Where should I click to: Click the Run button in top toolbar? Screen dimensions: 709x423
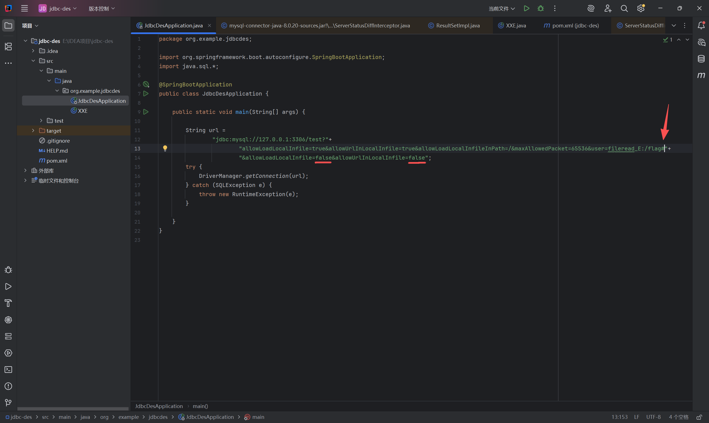coord(526,9)
